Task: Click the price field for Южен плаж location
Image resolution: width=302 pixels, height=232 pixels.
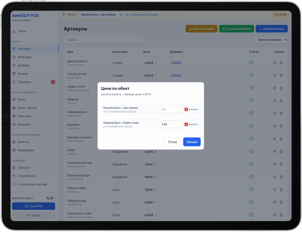Action: click(x=171, y=124)
